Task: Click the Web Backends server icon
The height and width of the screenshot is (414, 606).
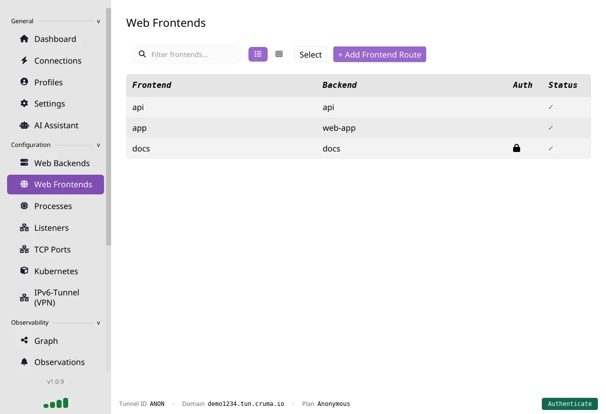Action: (24, 163)
